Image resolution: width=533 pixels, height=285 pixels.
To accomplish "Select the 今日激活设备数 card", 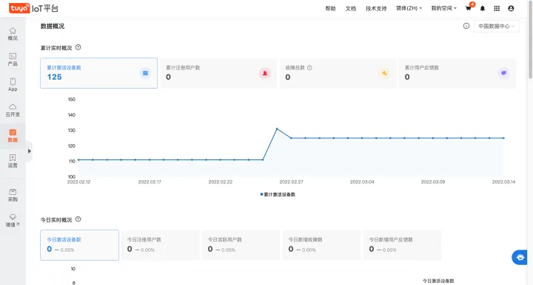I will [79, 245].
